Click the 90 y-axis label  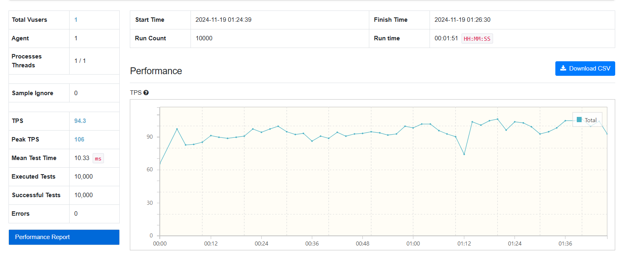150,137
